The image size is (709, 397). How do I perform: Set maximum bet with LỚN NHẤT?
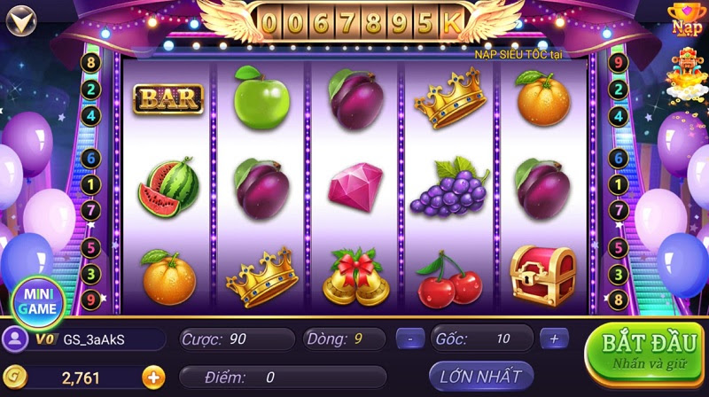(481, 377)
